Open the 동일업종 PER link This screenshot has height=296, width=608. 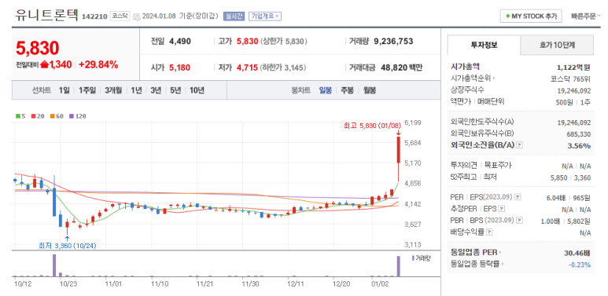pyautogui.click(x=476, y=253)
